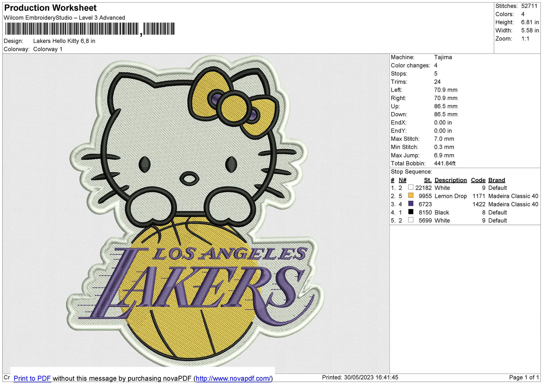This screenshot has height=384, width=543.
Task: Select the EndX value 0.00 in
Action: pos(443,123)
